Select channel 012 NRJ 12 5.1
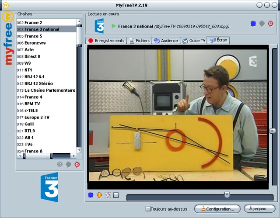 tap(46, 77)
